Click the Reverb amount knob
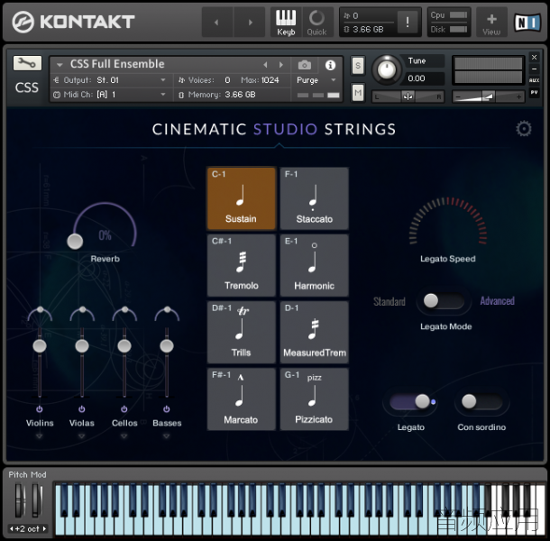 click(x=75, y=242)
